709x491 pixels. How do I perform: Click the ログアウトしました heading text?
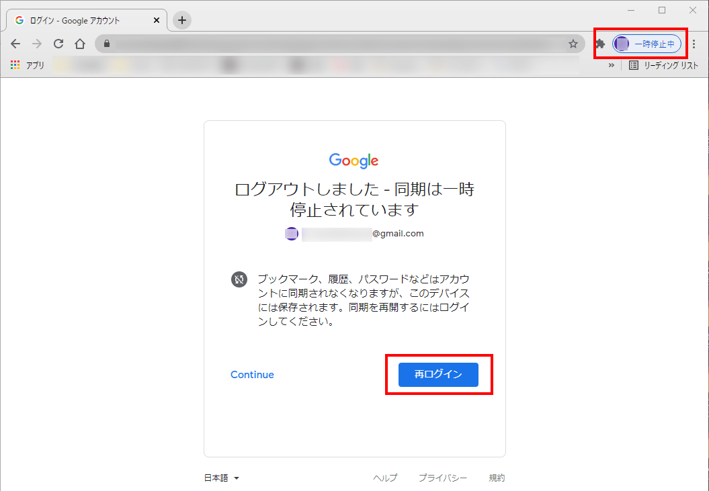354,199
